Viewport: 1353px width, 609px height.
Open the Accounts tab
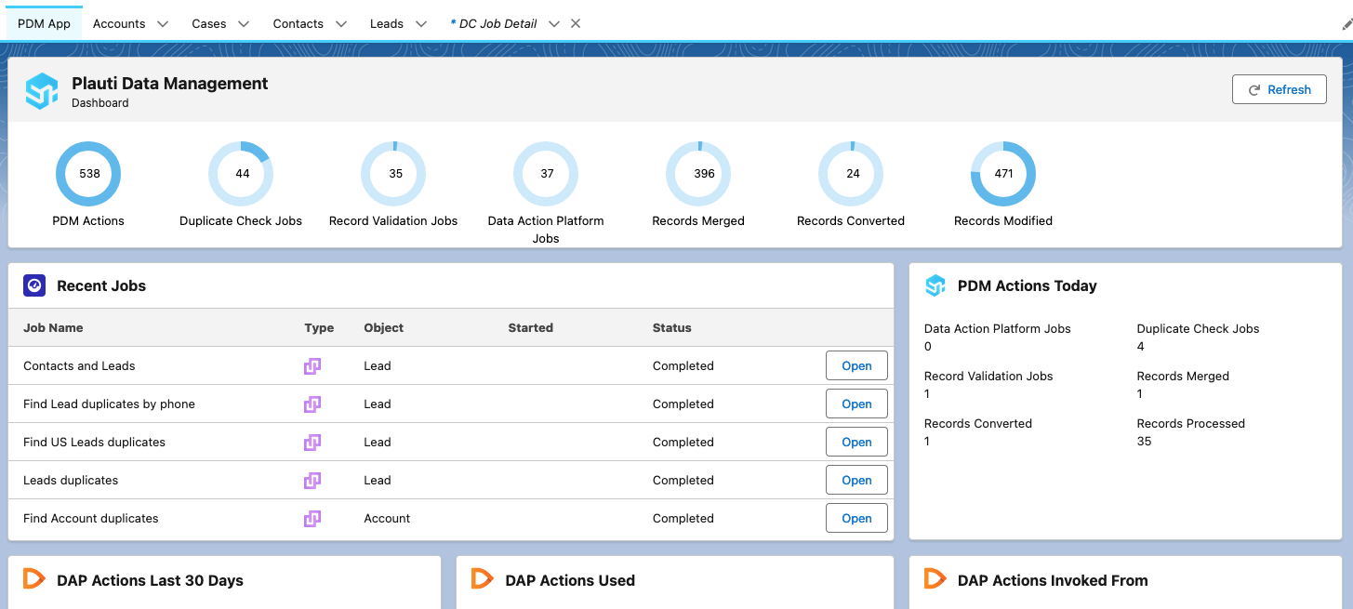click(x=119, y=24)
